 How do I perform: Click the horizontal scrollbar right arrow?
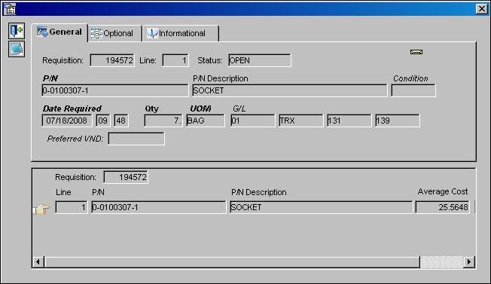pyautogui.click(x=468, y=261)
